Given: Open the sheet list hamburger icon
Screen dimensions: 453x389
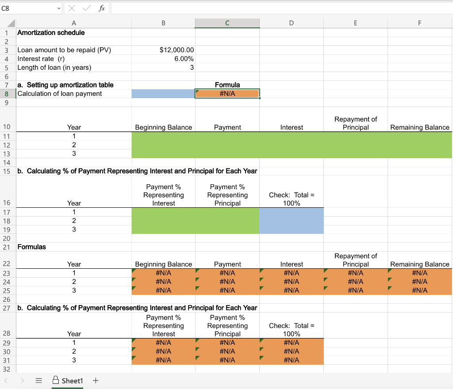Looking at the screenshot, I should 38,380.
